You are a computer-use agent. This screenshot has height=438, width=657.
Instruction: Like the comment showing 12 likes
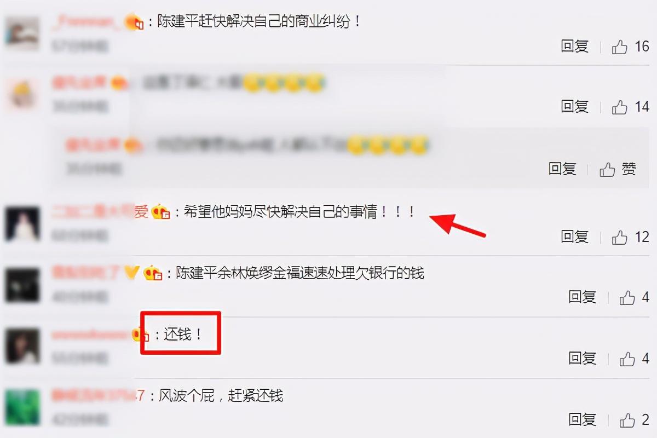coord(619,238)
